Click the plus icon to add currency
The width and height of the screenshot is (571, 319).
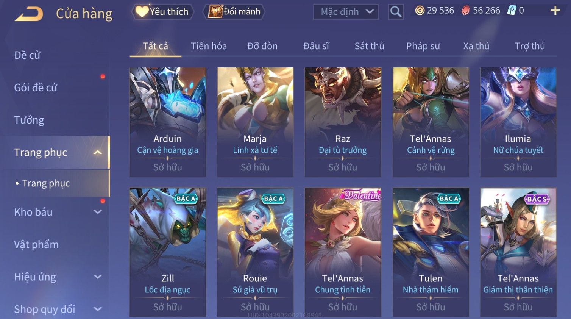555,11
